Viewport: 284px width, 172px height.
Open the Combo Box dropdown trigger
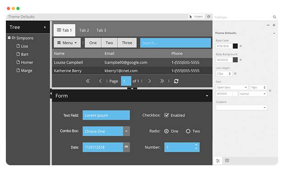[x=126, y=131]
